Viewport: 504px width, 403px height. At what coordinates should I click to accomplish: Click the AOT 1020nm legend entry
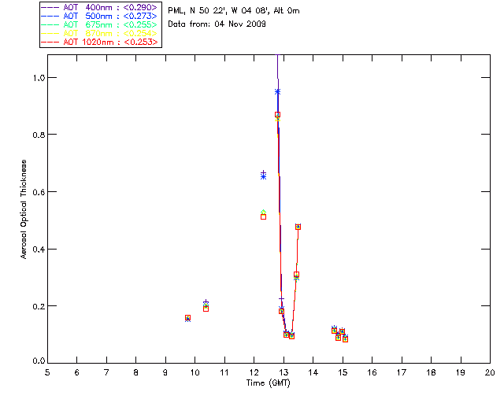pos(100,42)
